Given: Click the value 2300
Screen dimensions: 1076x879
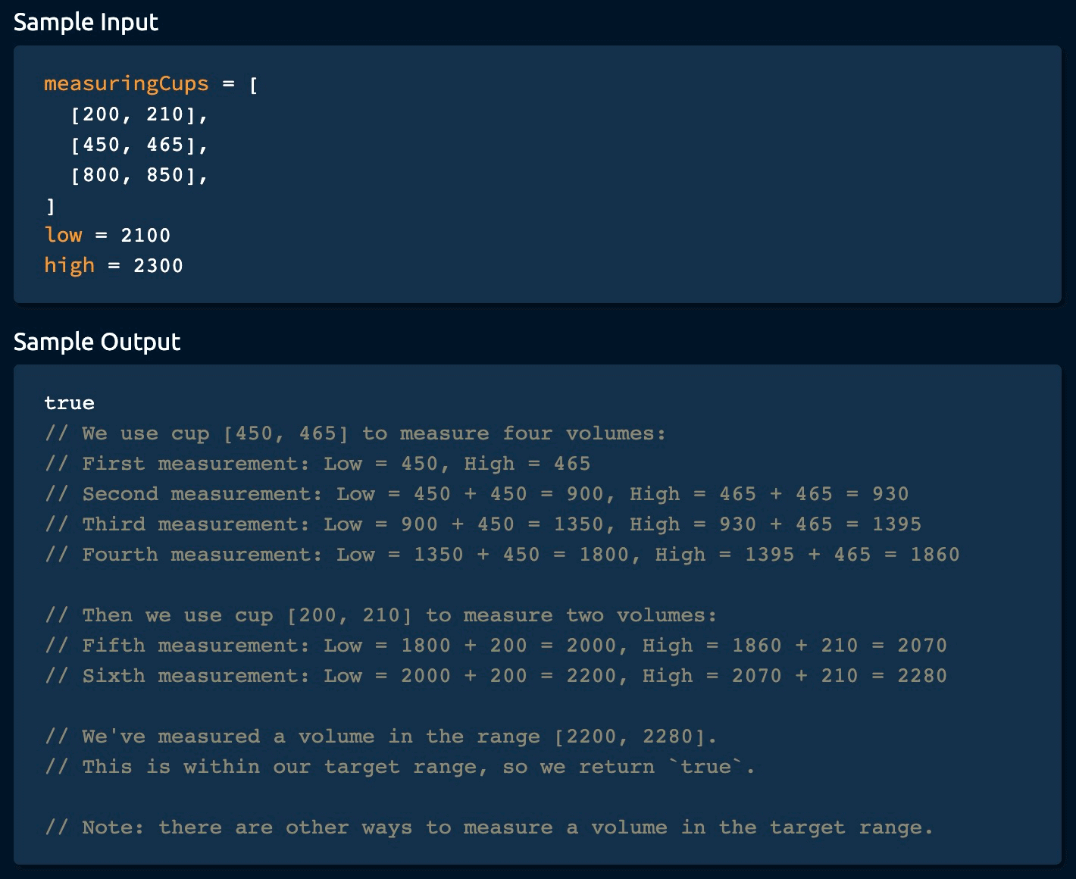Looking at the screenshot, I should pos(158,265).
